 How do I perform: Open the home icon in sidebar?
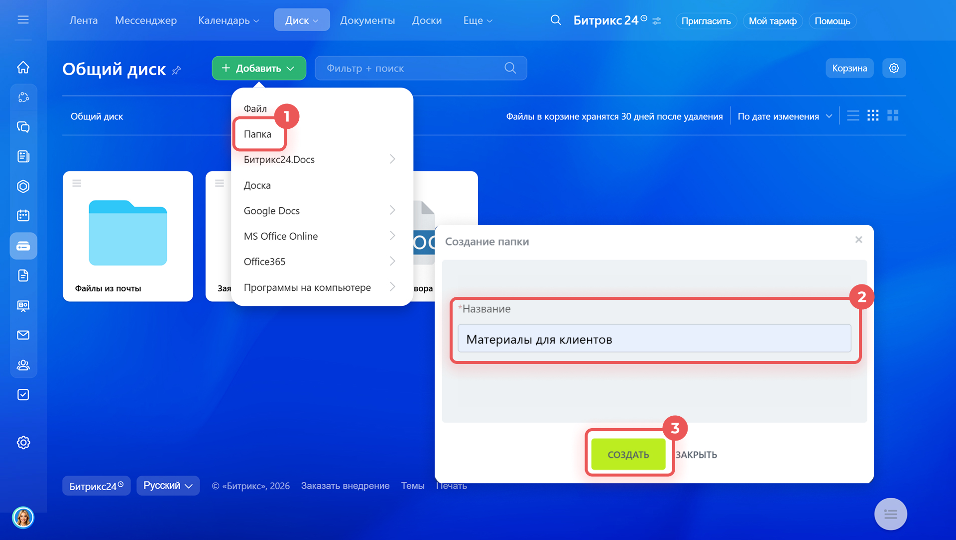pyautogui.click(x=23, y=68)
